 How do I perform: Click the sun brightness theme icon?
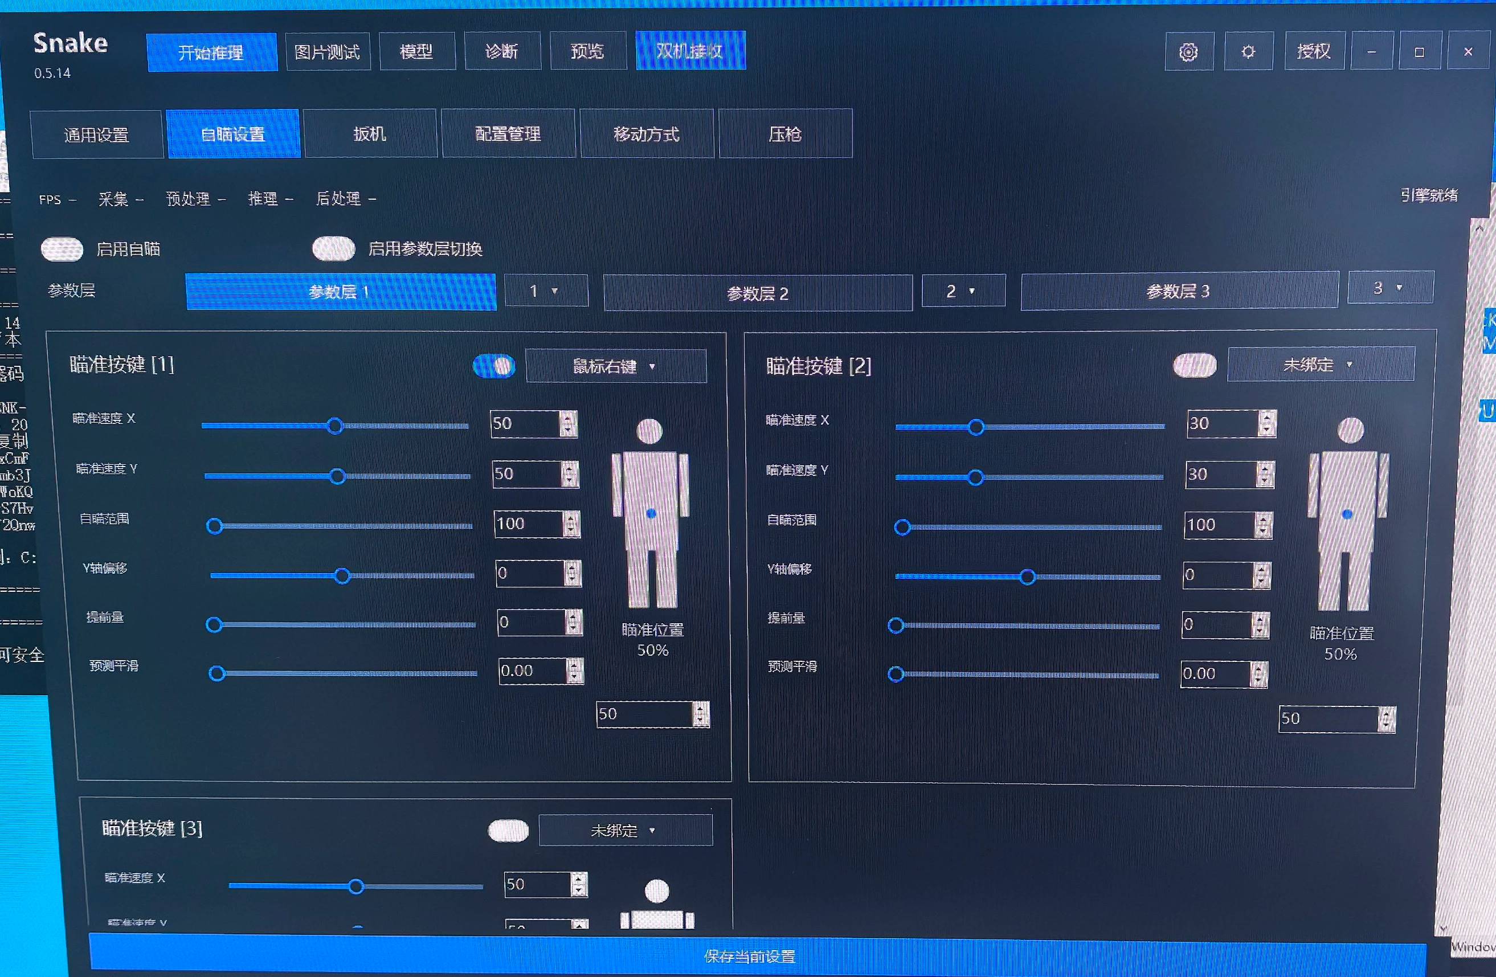(x=1248, y=51)
